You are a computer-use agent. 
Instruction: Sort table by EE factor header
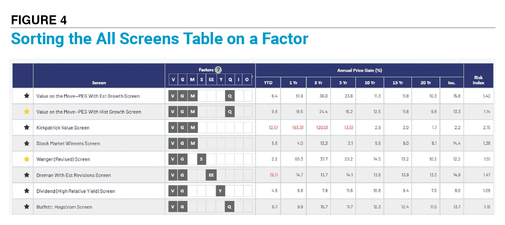pyautogui.click(x=211, y=80)
